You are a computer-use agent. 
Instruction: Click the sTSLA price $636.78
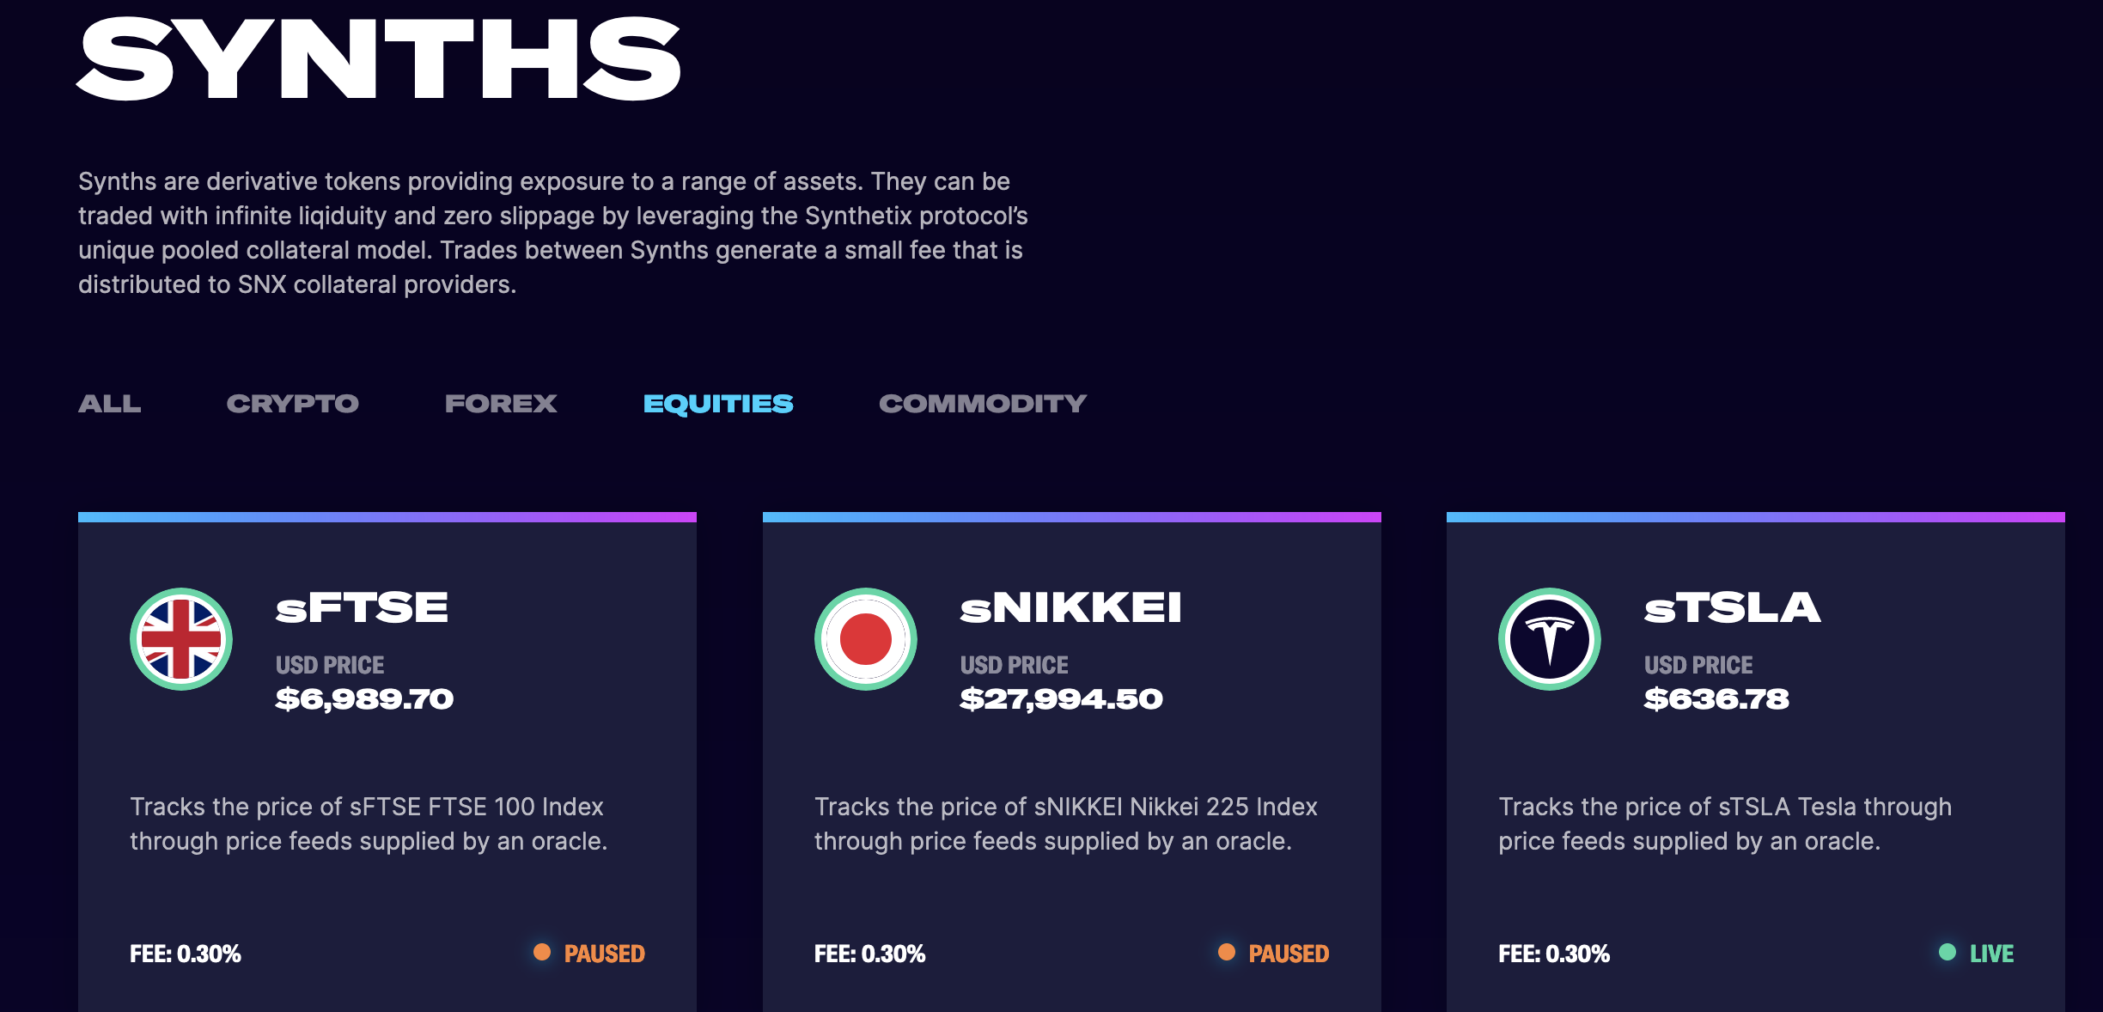[x=1716, y=699]
